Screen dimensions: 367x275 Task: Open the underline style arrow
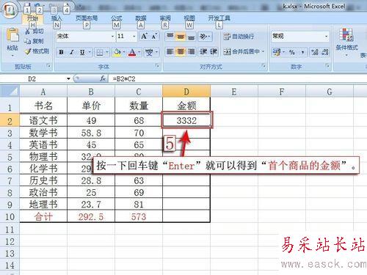point(90,52)
